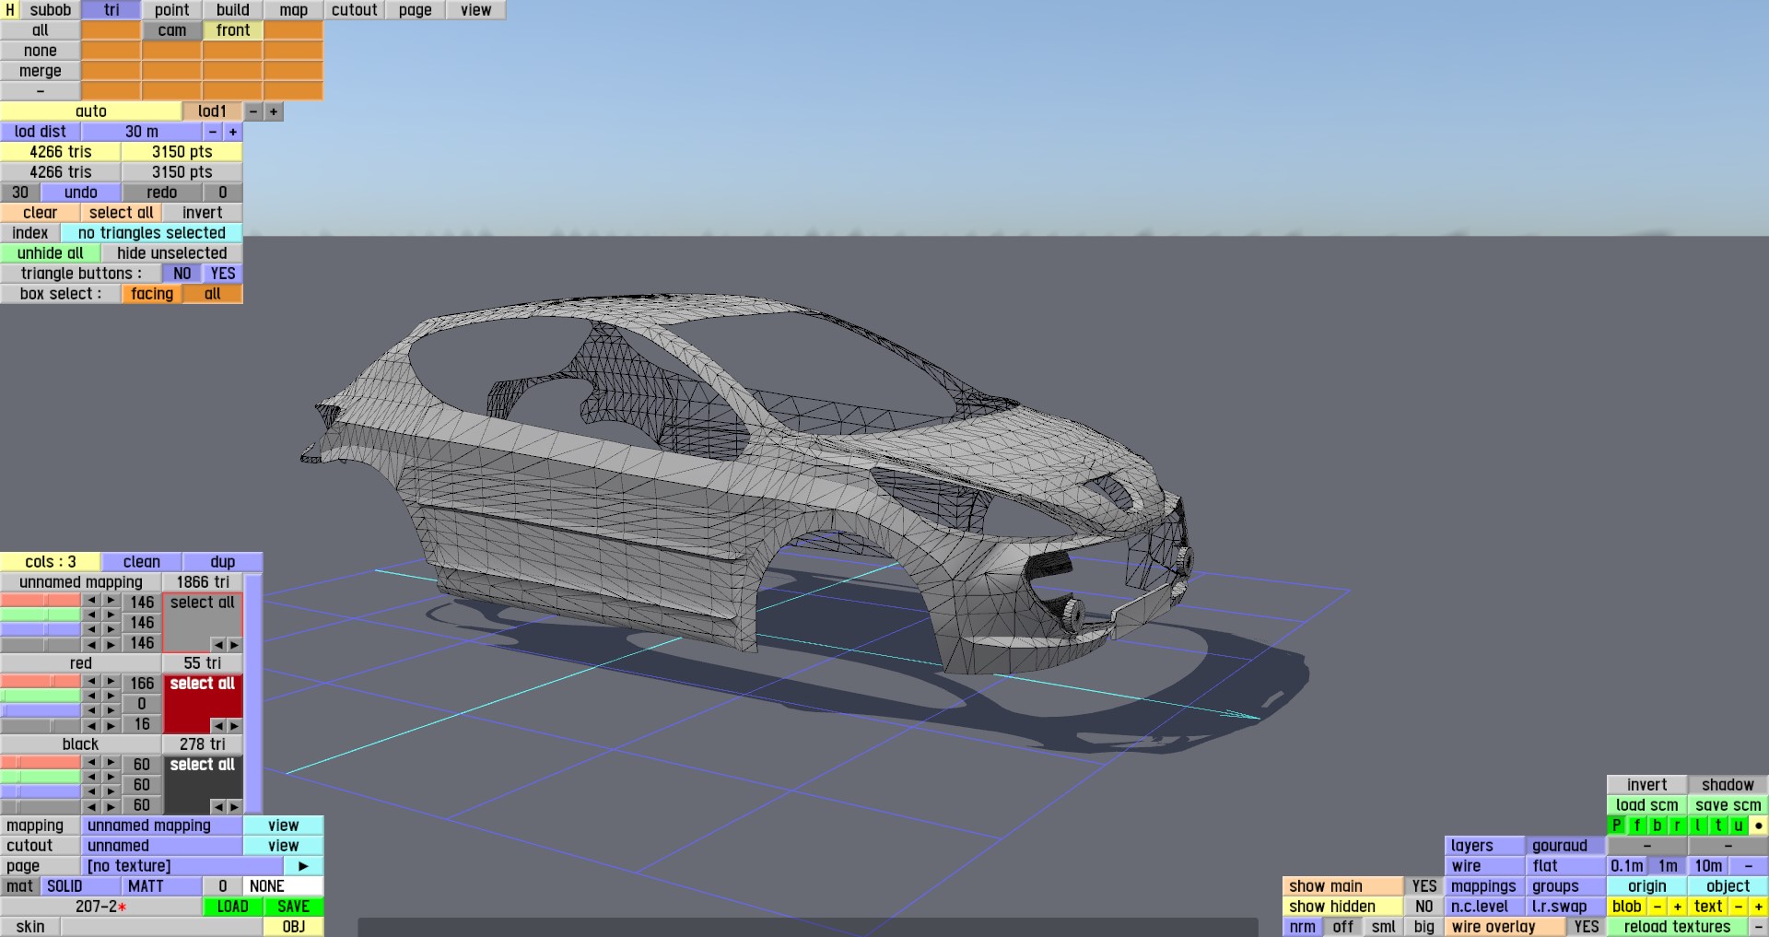Image resolution: width=1769 pixels, height=937 pixels.
Task: Select the P perspective view button
Action: (1617, 826)
